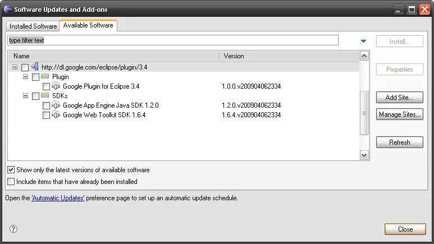Check the dl.google.com update site checkbox
The height and width of the screenshot is (244, 434).
[x=25, y=67]
